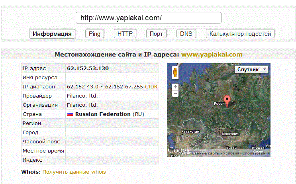Click the Google logo on map
296x184 pixels.
[x=180, y=151]
